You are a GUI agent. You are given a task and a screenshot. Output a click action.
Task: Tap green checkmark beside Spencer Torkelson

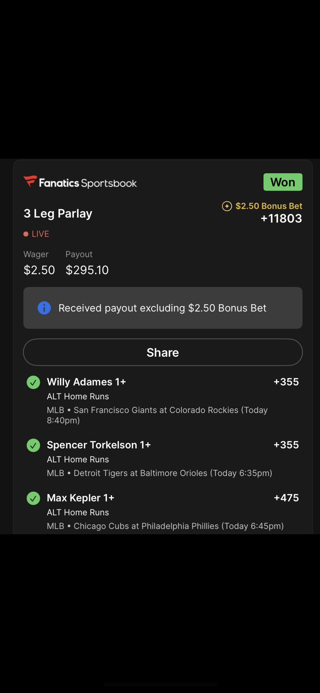33,445
